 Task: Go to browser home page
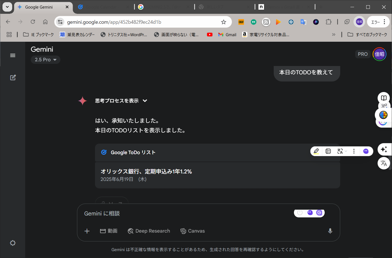[x=45, y=22]
